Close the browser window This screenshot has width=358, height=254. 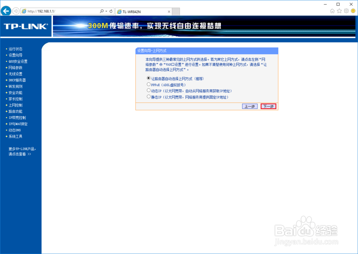coord(351,4)
